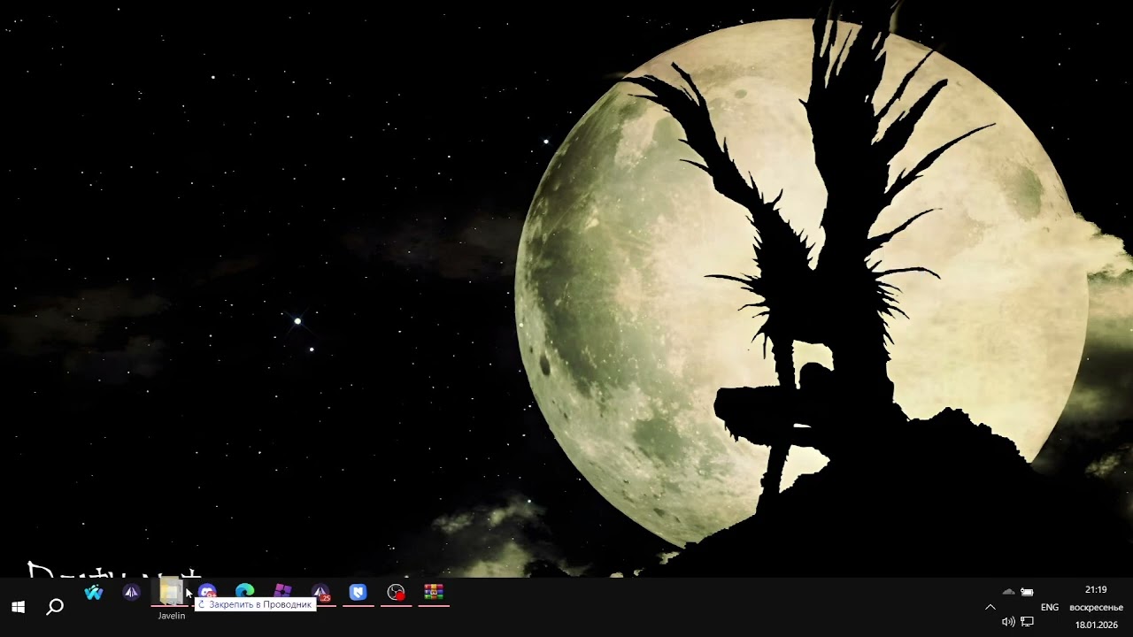Viewport: 1133px width, 637px height.
Task: Check battery status tray icon
Action: (x=1027, y=592)
